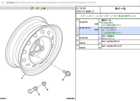Click the steel wheel illustration center hub

[x=38, y=48]
